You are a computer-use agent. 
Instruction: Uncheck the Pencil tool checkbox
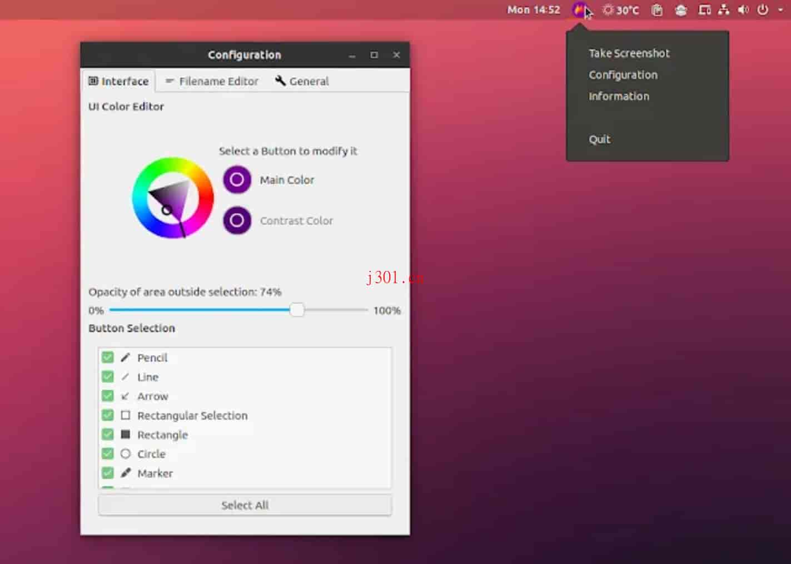click(108, 357)
